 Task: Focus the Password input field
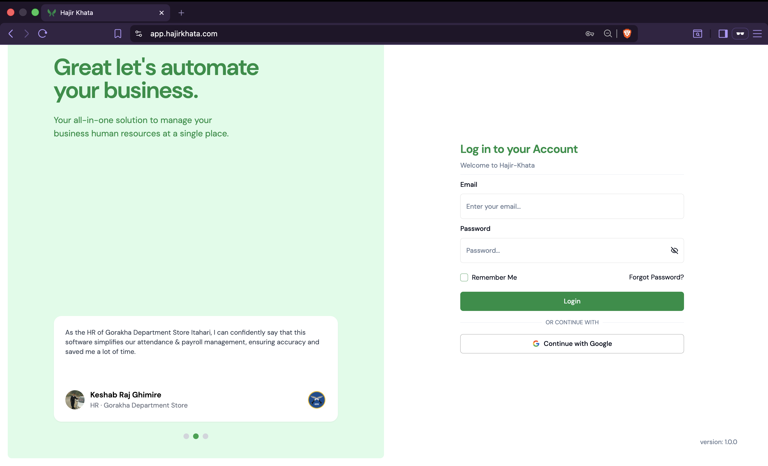[572, 250]
